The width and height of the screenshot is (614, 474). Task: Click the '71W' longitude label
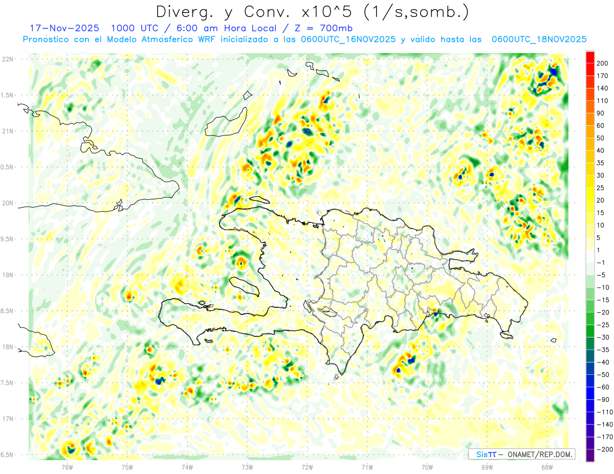[x=367, y=467]
